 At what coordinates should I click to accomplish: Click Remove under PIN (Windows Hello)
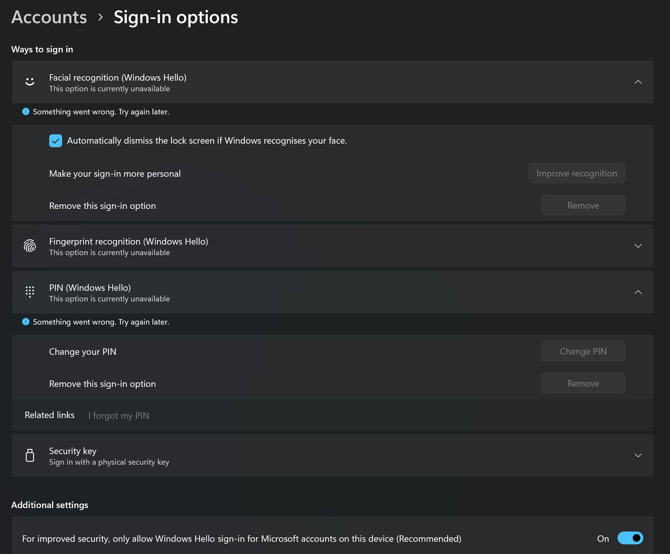583,383
